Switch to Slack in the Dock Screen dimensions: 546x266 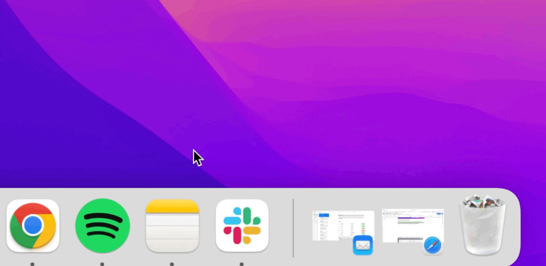pyautogui.click(x=242, y=226)
